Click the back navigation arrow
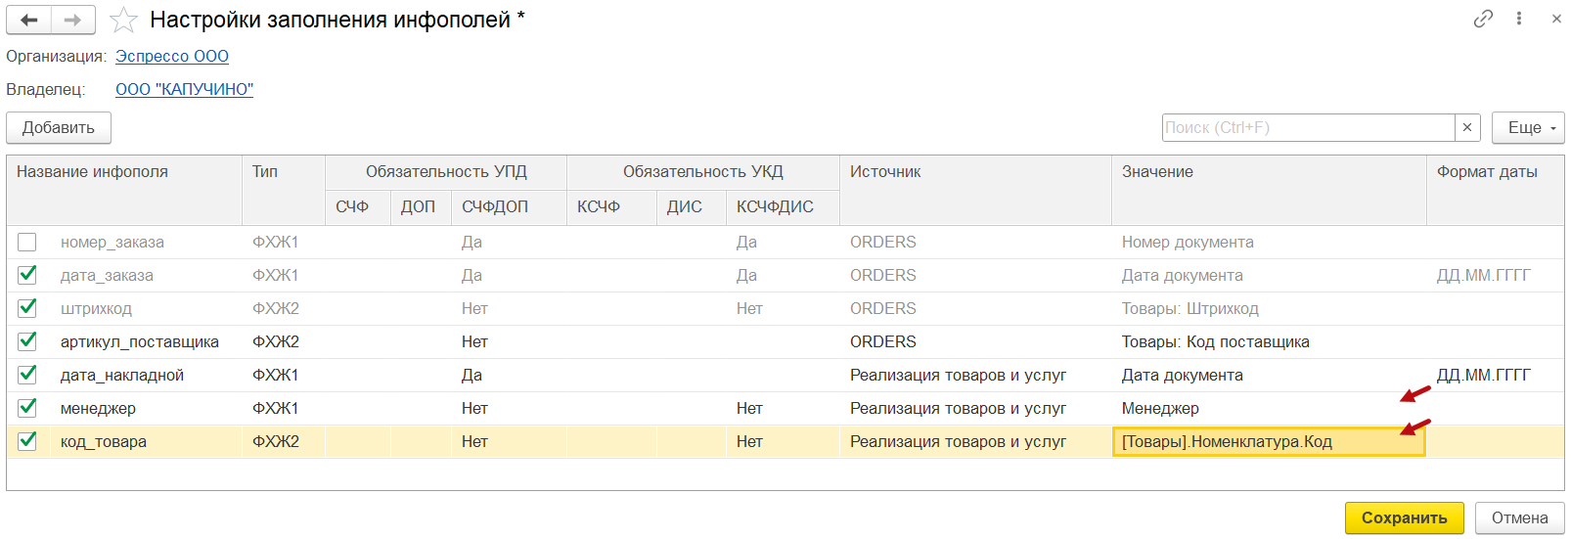 pos(29,20)
